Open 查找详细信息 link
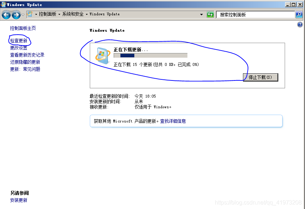This screenshot has height=209, width=305. (173, 121)
